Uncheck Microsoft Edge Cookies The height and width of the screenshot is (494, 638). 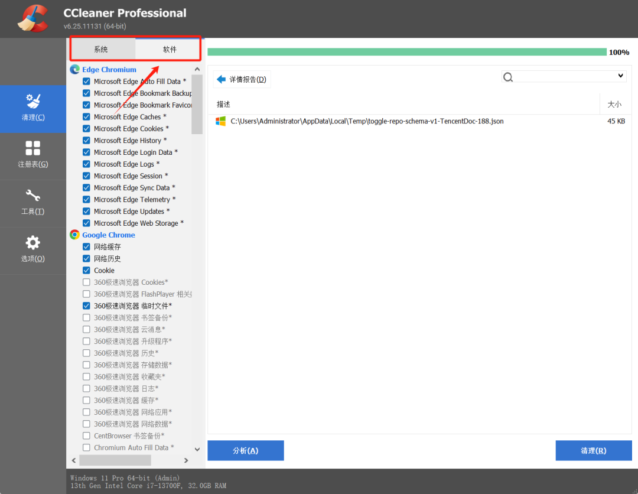(x=86, y=129)
